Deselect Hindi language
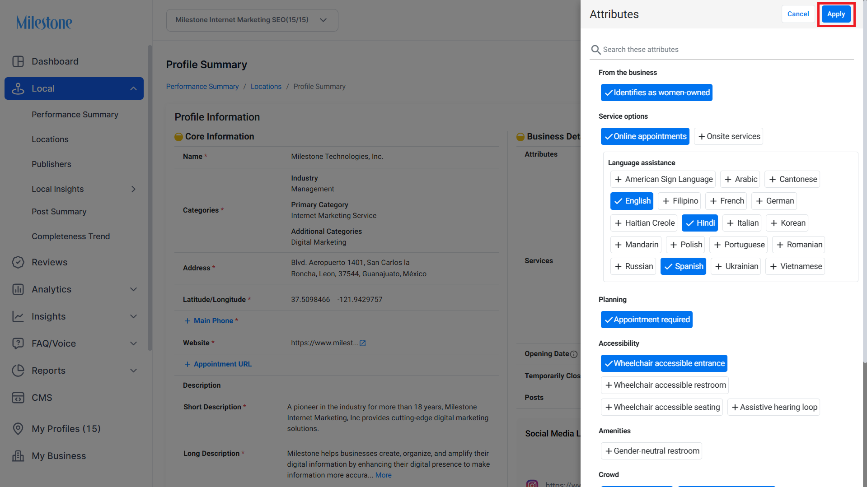This screenshot has width=867, height=487. tap(699, 223)
